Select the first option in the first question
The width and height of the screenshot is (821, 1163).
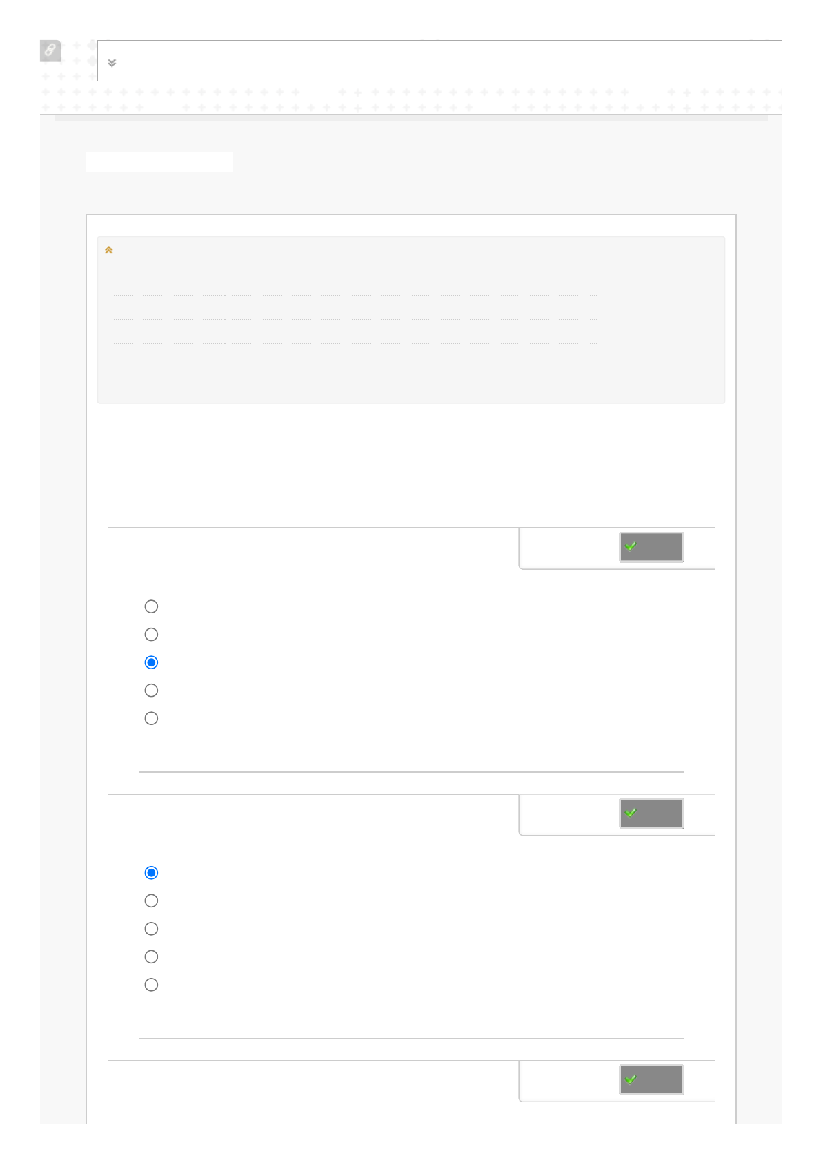151,606
